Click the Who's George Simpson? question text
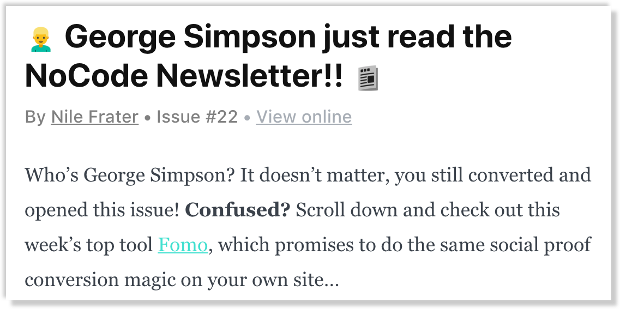Screen dimensions: 620x309 129,175
